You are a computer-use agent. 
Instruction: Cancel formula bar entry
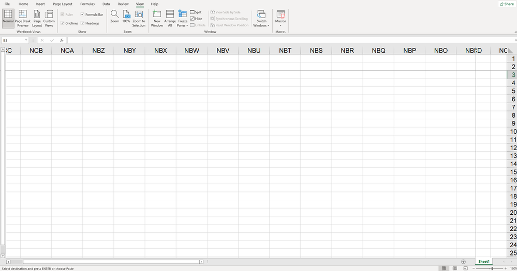42,40
